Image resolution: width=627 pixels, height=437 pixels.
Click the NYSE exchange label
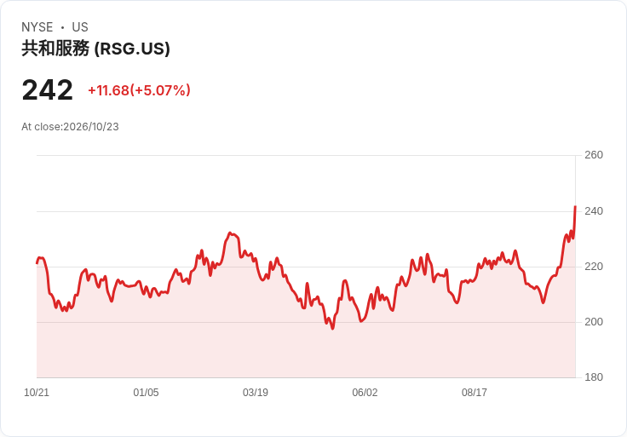pos(37,27)
